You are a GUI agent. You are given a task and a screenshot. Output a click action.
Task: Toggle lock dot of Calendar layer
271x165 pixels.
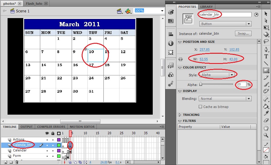(x=53, y=151)
